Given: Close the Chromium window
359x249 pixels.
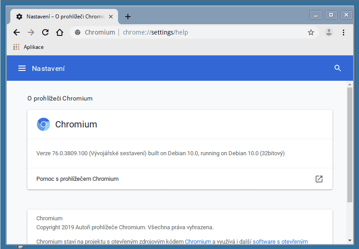Looking at the screenshot, I should pos(346,15).
